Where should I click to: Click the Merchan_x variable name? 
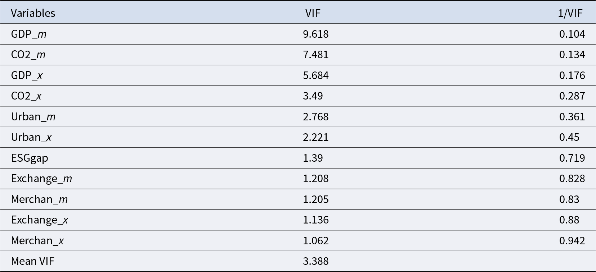pyautogui.click(x=37, y=241)
